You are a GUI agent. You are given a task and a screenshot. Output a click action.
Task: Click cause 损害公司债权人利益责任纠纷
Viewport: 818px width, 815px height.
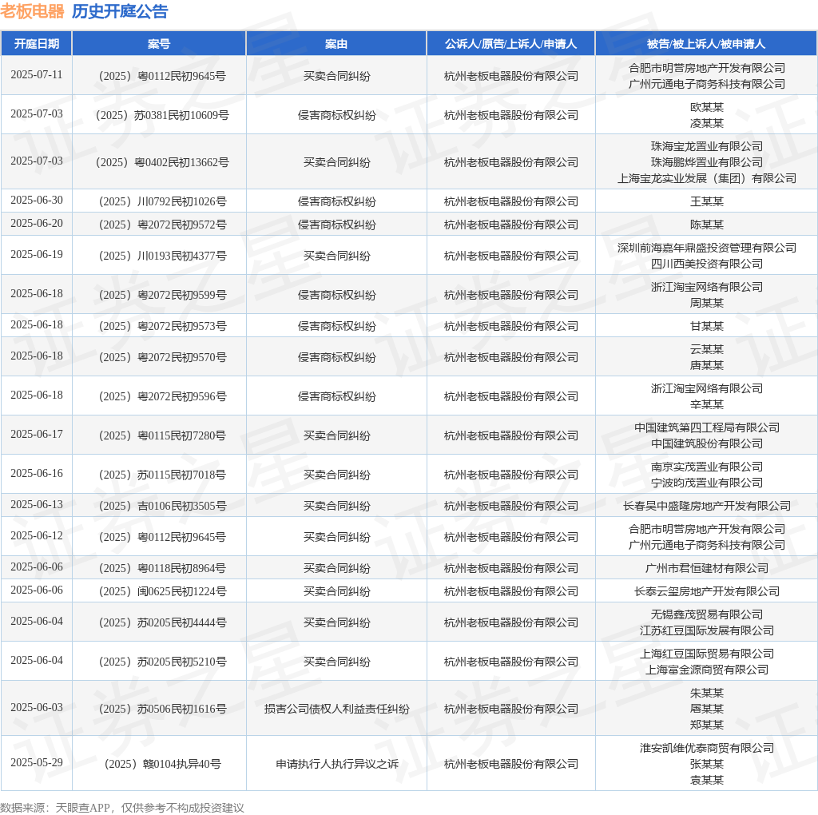pyautogui.click(x=336, y=709)
